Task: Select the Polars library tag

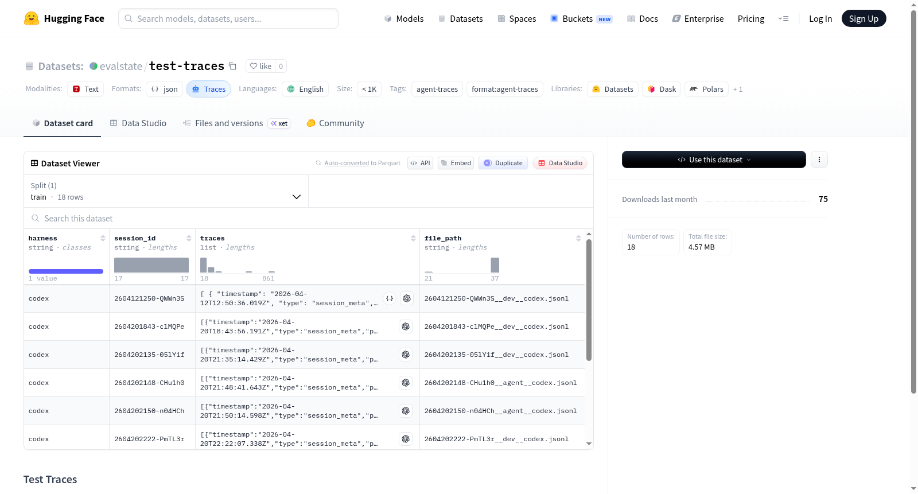Action: point(706,89)
